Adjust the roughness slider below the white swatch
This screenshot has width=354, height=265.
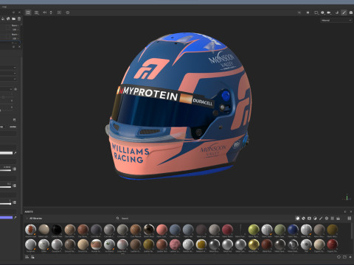tap(5, 170)
